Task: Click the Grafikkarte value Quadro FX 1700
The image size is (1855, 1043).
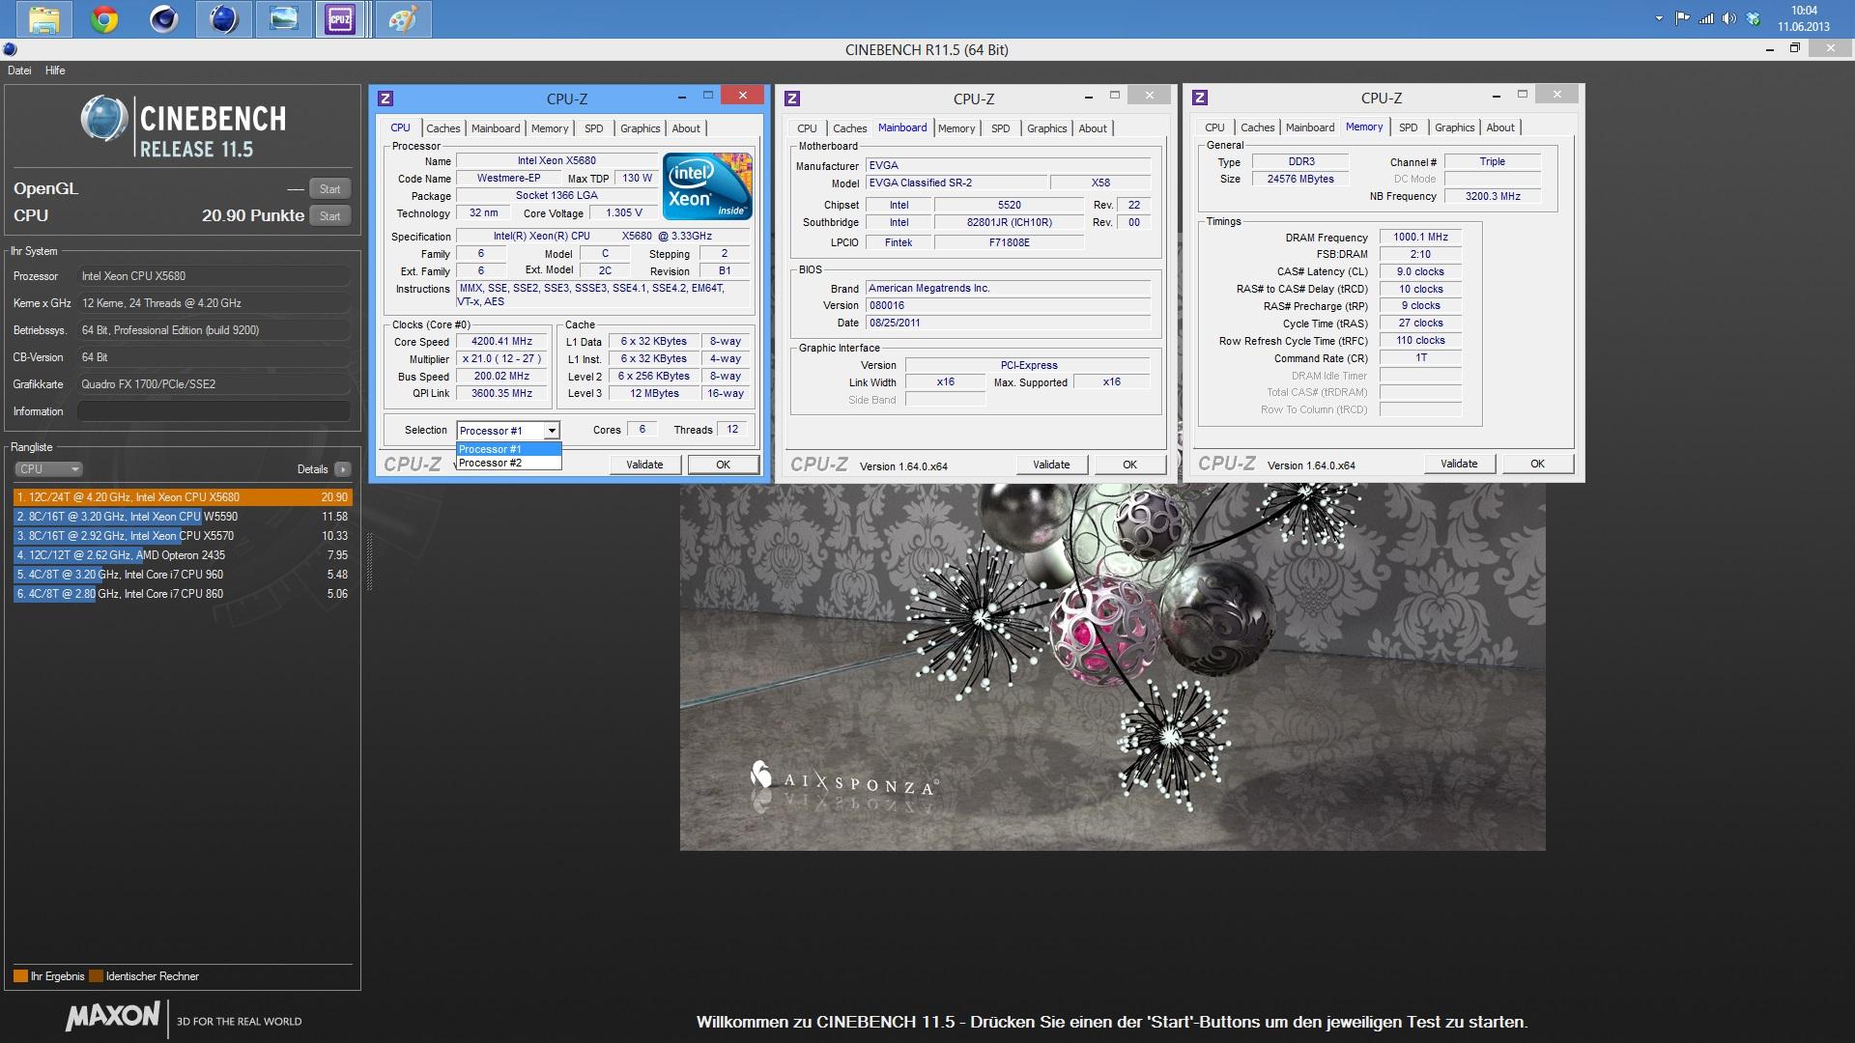Action: pyautogui.click(x=214, y=384)
